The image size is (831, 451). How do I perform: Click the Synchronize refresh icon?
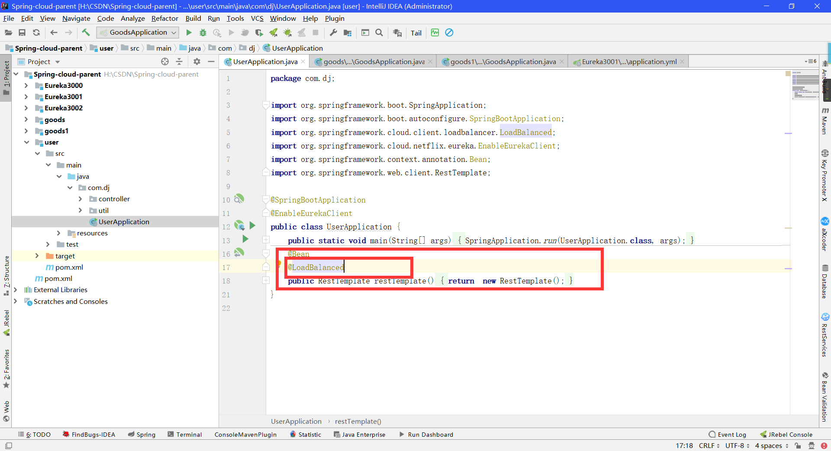pos(36,32)
